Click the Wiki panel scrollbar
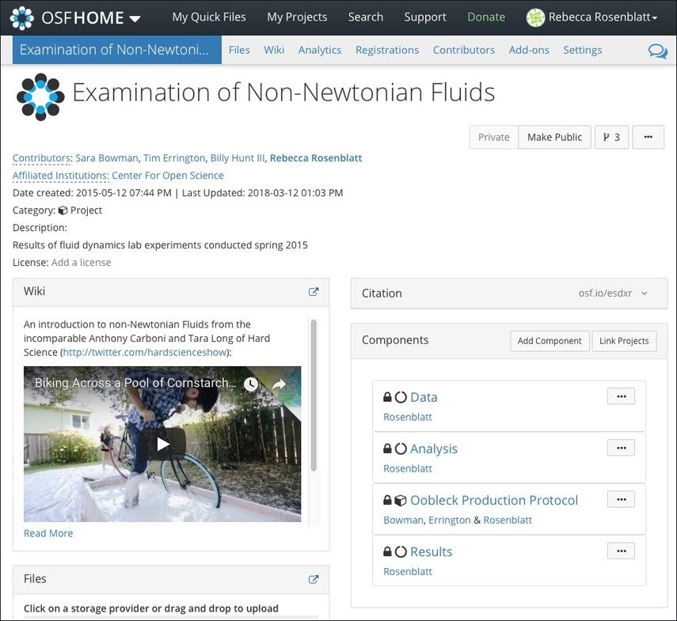The image size is (677, 621). [x=314, y=395]
